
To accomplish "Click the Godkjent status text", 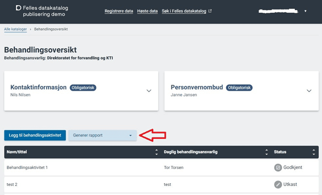I will click(x=293, y=167).
